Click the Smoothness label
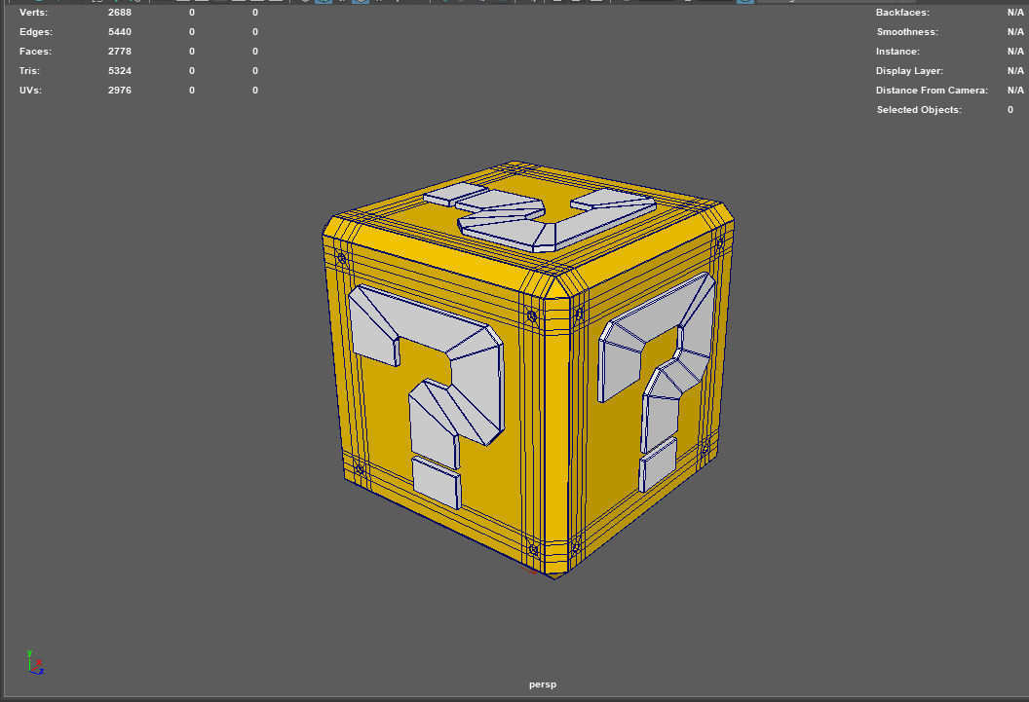Screen dimensions: 1029x702 pos(907,32)
